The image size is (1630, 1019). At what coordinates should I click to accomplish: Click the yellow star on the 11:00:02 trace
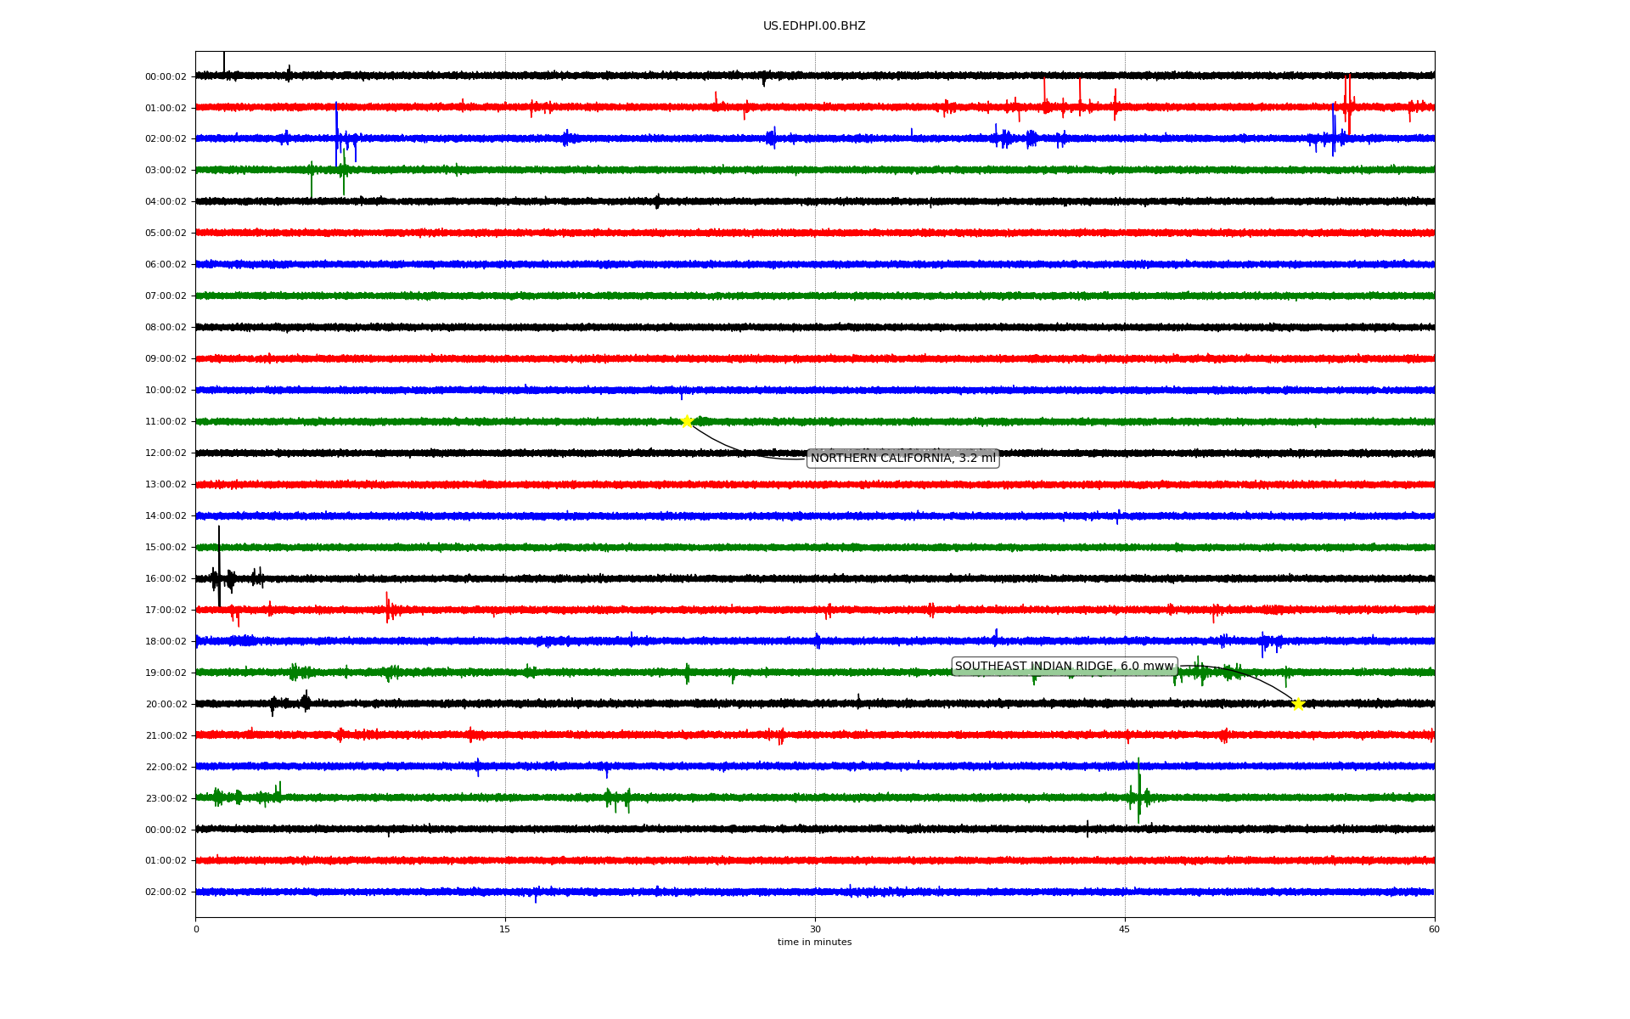point(687,421)
